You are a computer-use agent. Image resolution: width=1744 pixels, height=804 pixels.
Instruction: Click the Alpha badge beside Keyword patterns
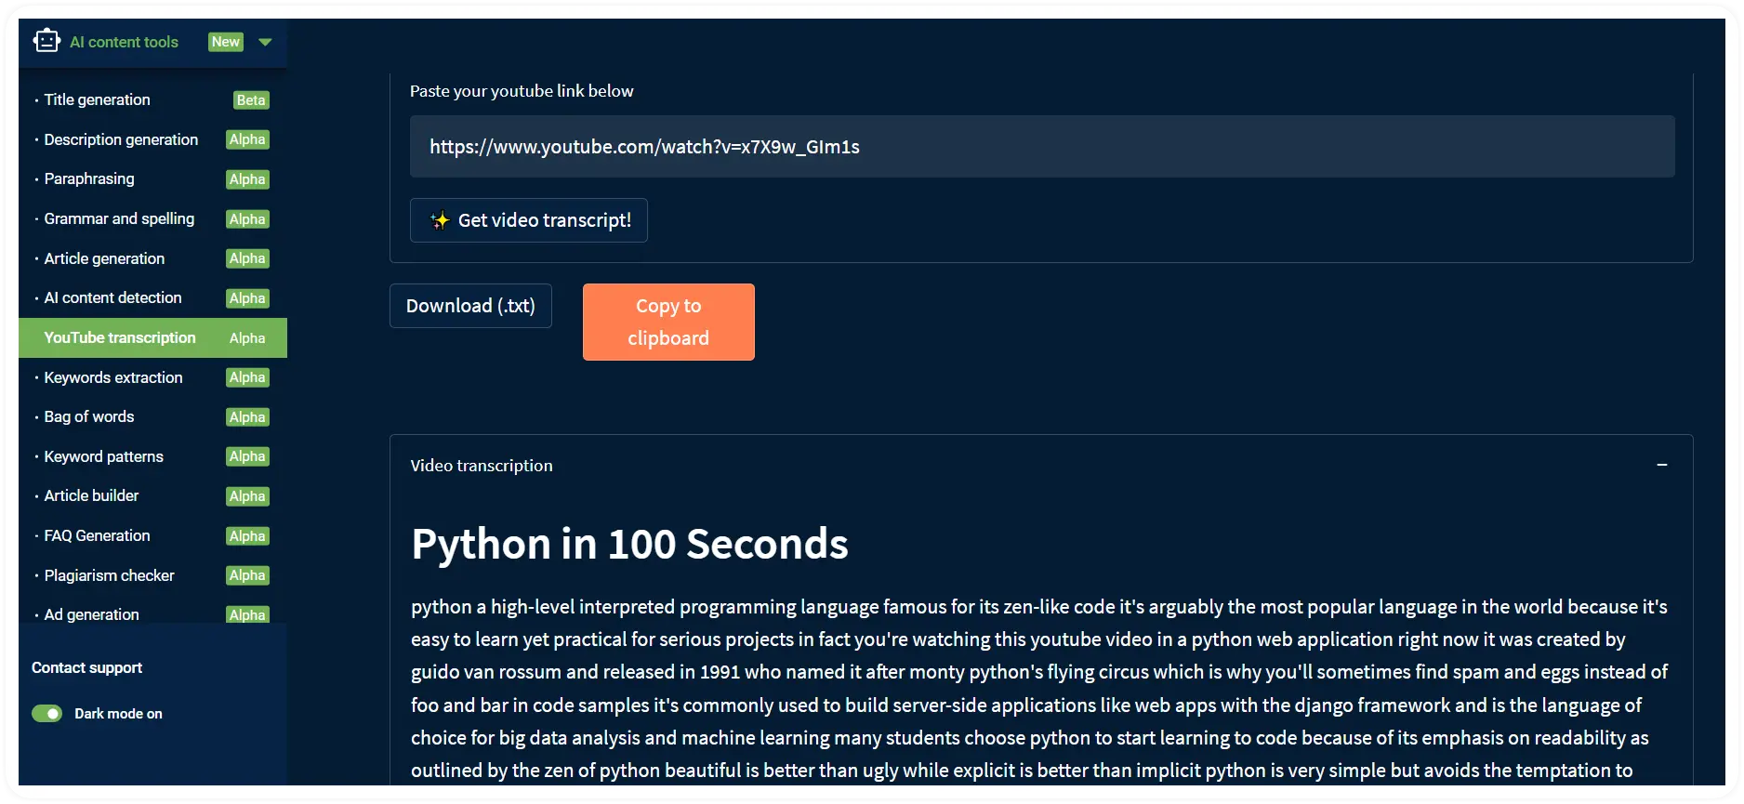[x=247, y=456]
